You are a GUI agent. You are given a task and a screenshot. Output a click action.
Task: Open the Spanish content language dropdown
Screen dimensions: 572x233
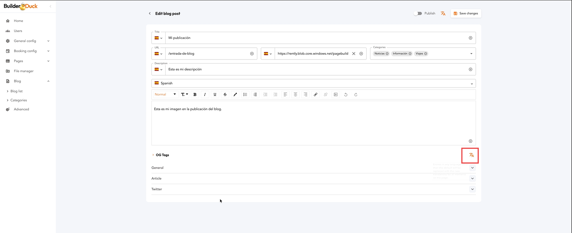[x=313, y=83]
